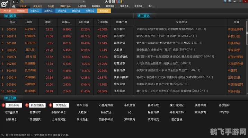Open the 医疗器械 theme link
Screen dimensions: 248x138
click(177, 120)
